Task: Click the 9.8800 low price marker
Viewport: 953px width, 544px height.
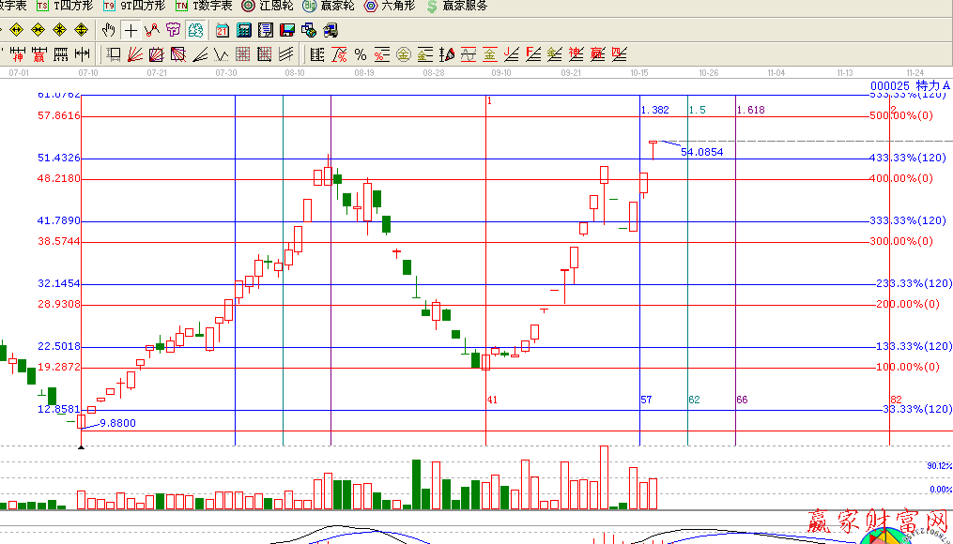Action: click(x=117, y=423)
